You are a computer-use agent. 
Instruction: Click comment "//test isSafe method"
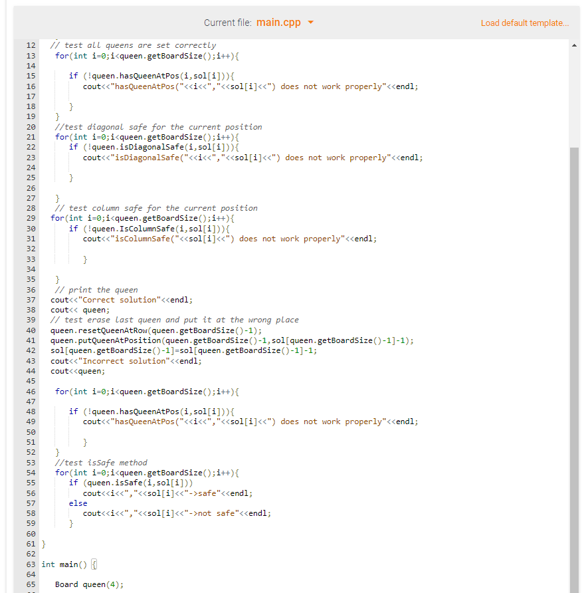[101, 463]
